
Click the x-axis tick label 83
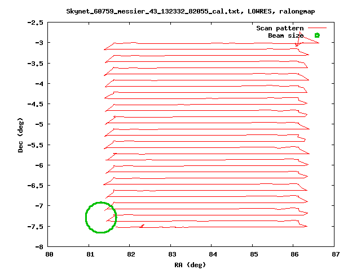pyautogui.click(x=172, y=254)
